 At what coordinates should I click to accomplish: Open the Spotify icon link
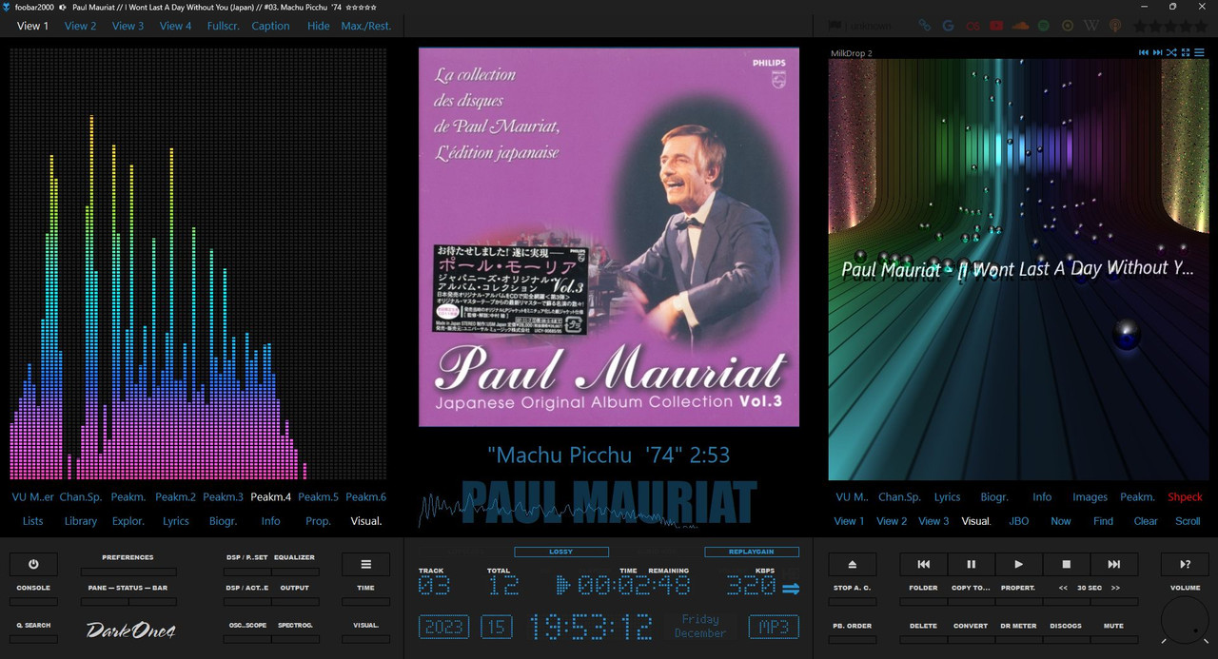coord(1044,26)
